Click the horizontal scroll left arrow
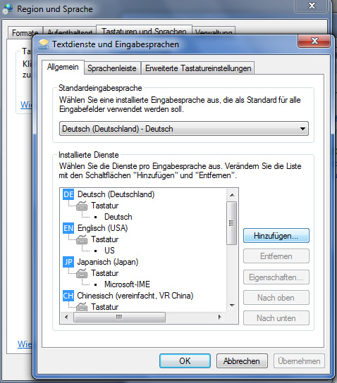This screenshot has height=383, width=337. click(x=66, y=317)
